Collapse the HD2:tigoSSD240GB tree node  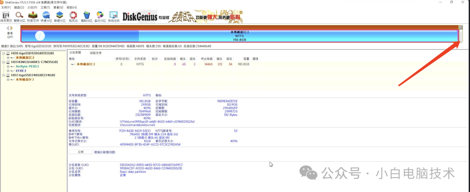click(x=3, y=75)
